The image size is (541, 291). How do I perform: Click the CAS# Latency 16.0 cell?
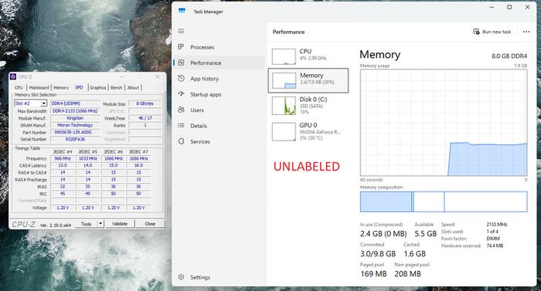pyautogui.click(x=138, y=165)
